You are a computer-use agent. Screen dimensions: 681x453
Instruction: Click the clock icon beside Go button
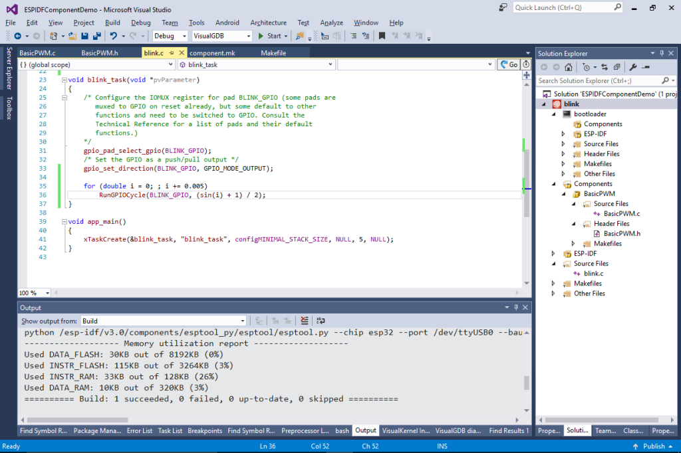click(x=526, y=64)
